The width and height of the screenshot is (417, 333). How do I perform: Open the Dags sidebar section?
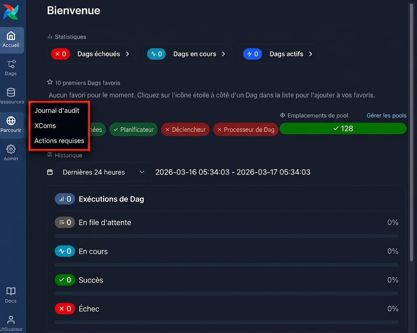[11, 68]
